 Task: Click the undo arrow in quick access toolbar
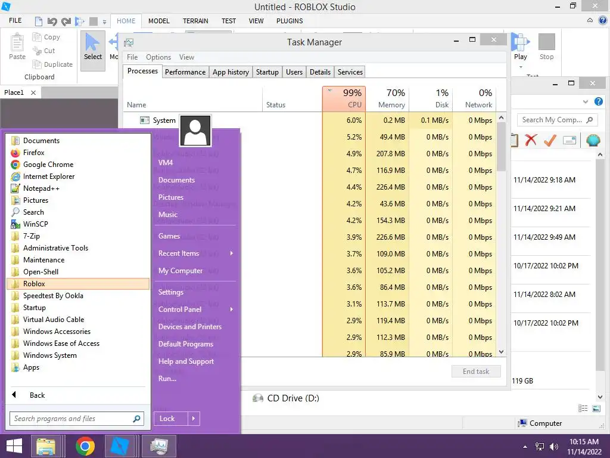tap(52, 21)
